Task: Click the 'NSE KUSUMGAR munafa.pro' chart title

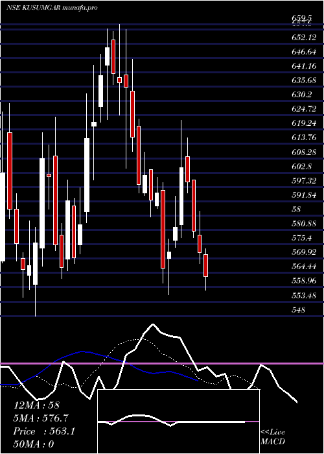Action: pos(52,8)
